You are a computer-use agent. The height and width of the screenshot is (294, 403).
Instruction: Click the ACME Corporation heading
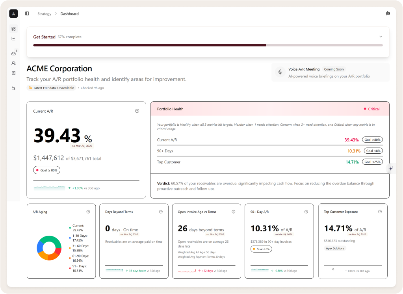[59, 69]
